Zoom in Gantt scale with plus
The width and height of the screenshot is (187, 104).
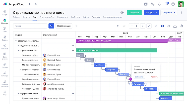coord(136,26)
